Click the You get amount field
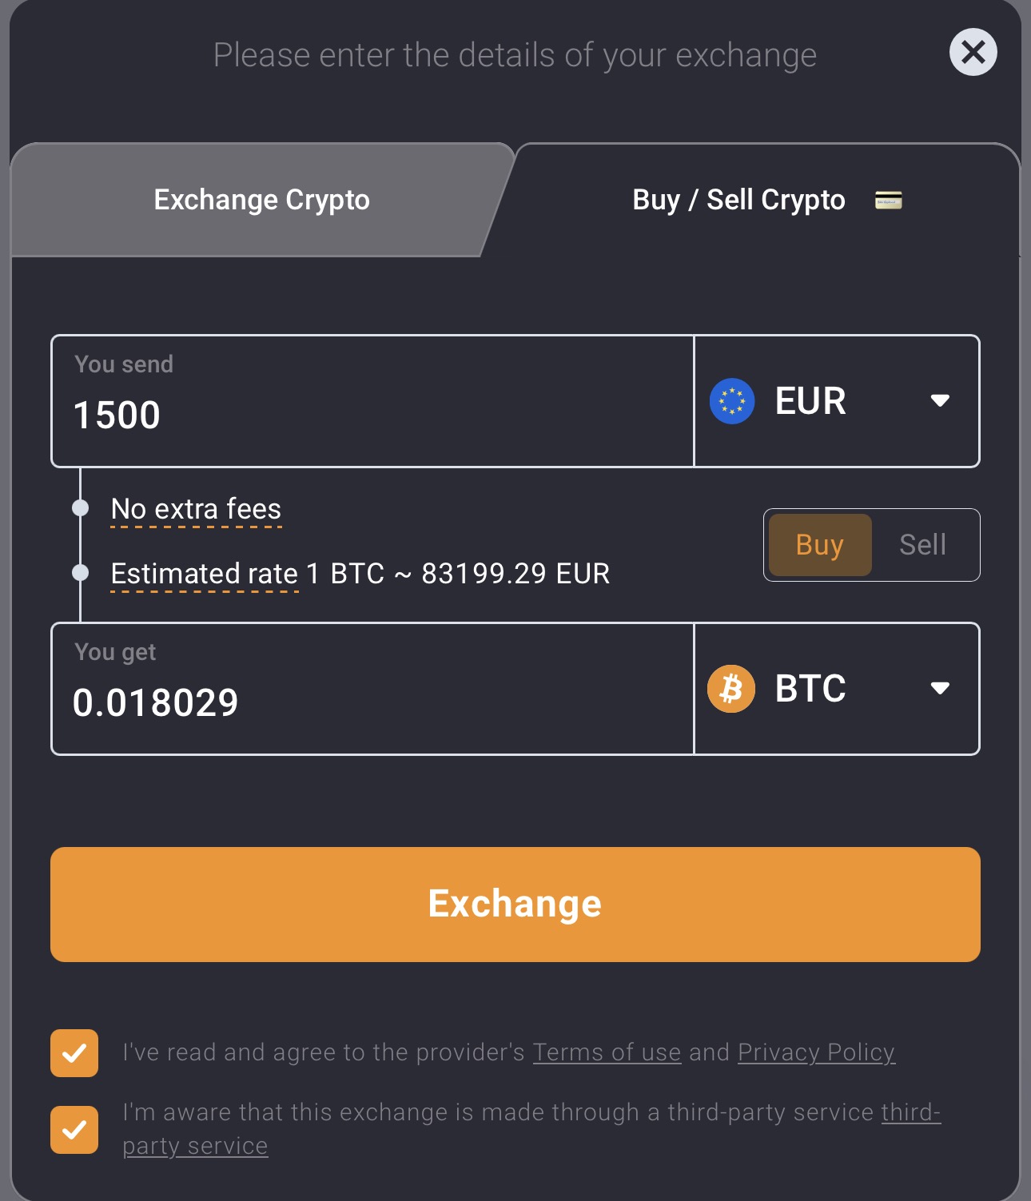 point(372,702)
